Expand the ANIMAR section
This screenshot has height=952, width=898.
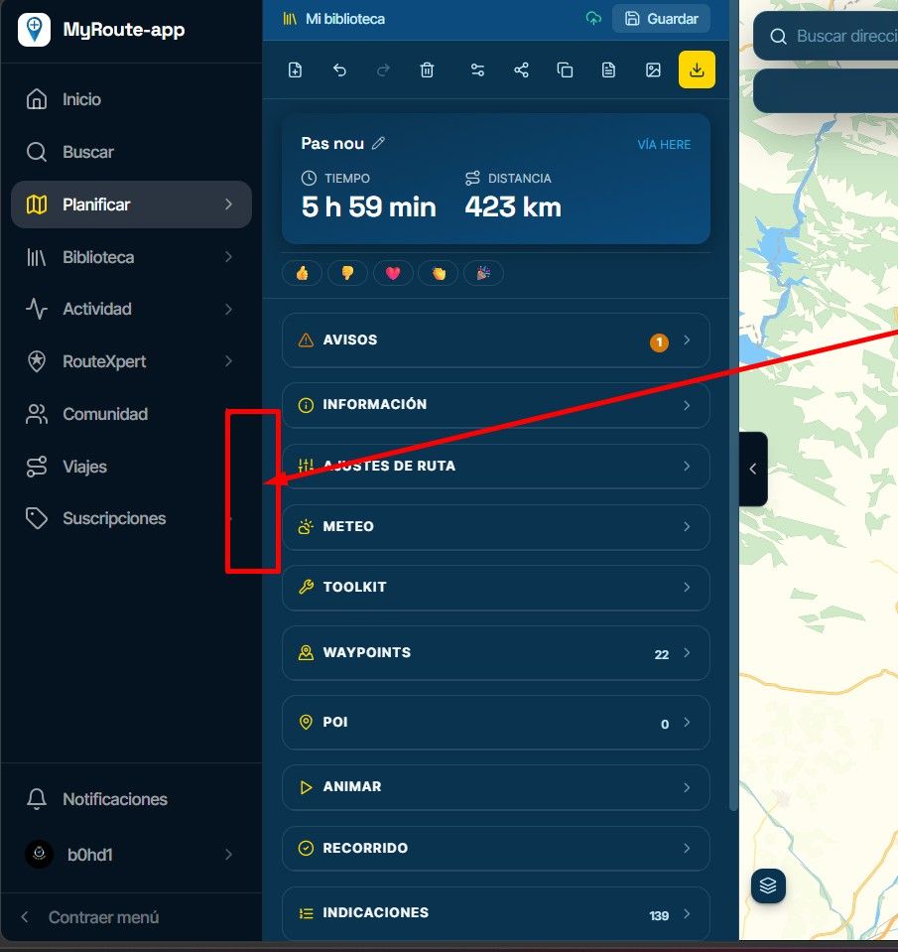pyautogui.click(x=496, y=787)
